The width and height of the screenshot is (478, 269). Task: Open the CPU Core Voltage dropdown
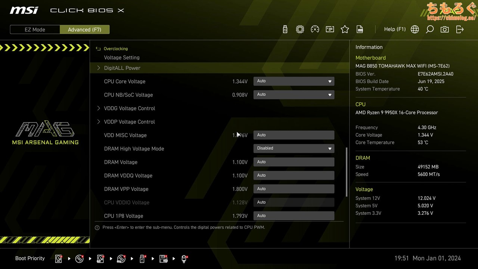point(294,81)
